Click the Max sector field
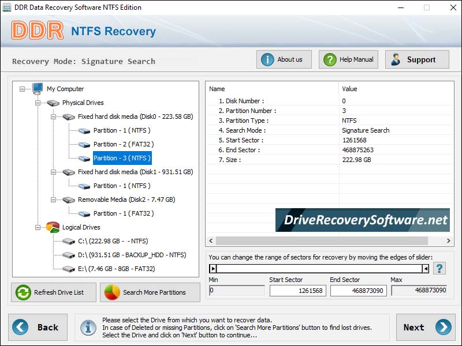462x346 pixels. click(419, 291)
